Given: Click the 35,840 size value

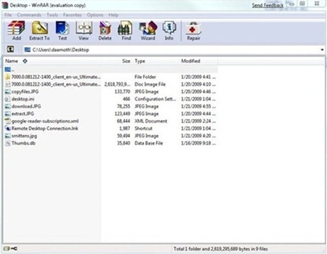Looking at the screenshot, I should (123, 143).
